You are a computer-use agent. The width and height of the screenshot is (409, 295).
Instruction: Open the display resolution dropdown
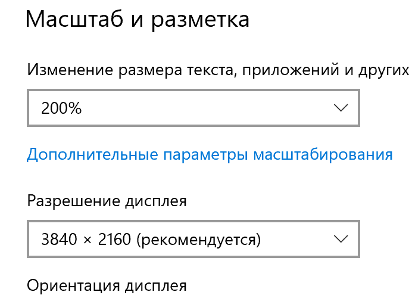(193, 240)
